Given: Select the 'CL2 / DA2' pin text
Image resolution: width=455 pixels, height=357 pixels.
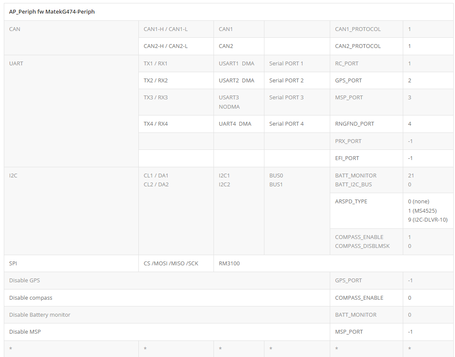Looking at the screenshot, I should pos(156,185).
